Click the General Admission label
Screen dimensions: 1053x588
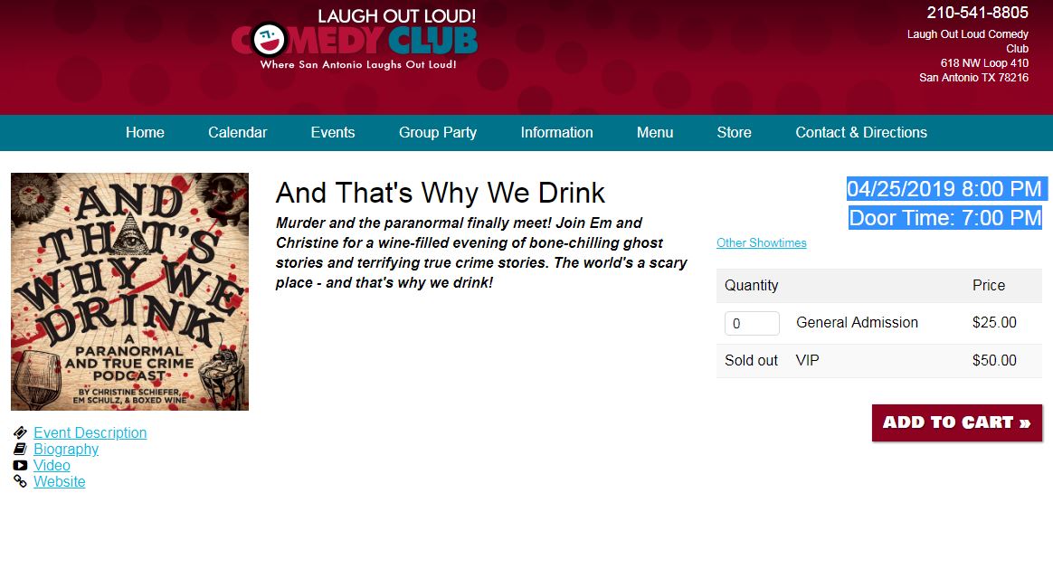coord(857,322)
